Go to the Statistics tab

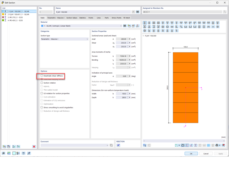[83, 18]
